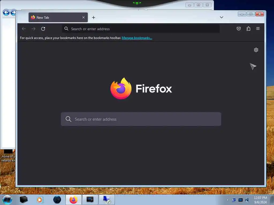This screenshot has height=205, width=274.
Task: Open the black box taskbar icon
Action: tap(24, 200)
